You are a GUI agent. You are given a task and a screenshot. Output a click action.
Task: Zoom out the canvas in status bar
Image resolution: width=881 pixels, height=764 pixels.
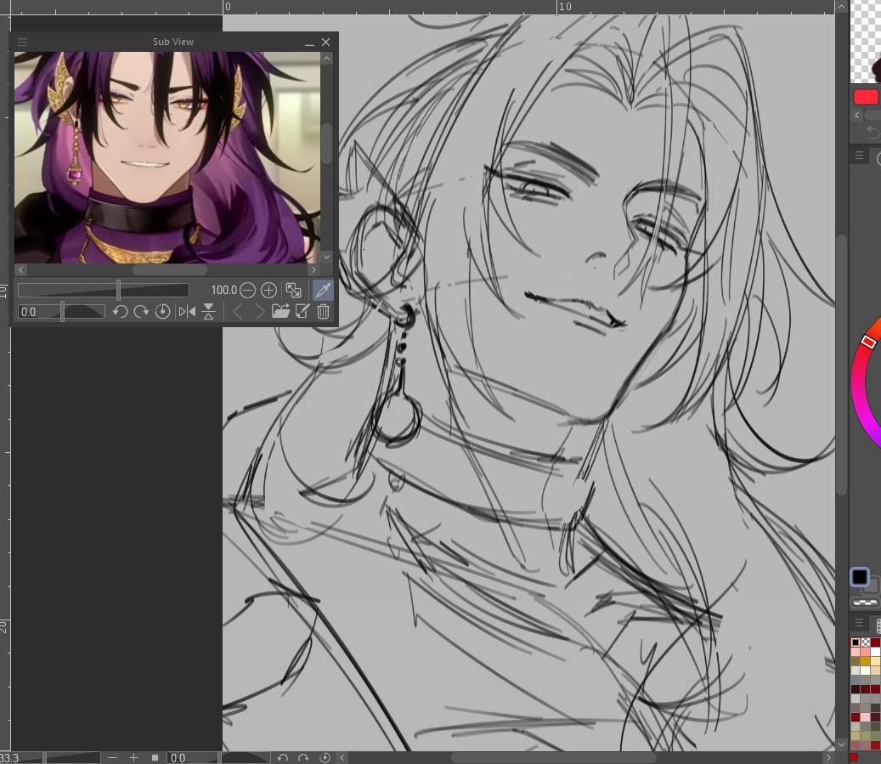[x=112, y=758]
